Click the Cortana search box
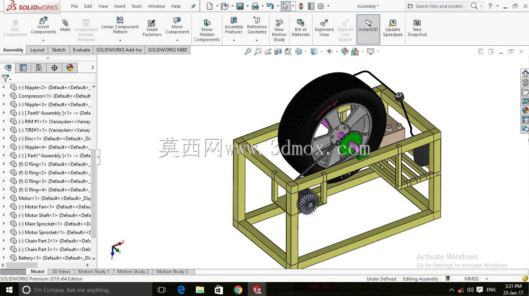The width and height of the screenshot is (529, 296). tap(85, 289)
